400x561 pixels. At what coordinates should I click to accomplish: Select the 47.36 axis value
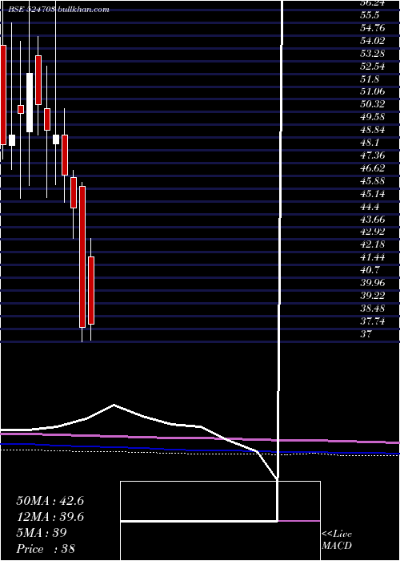(372, 155)
